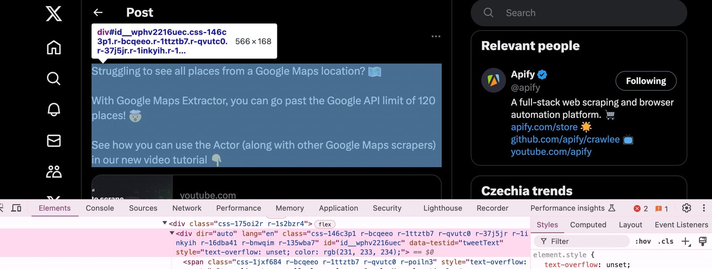Open the Security tab
This screenshot has width=712, height=269.
tap(387, 208)
